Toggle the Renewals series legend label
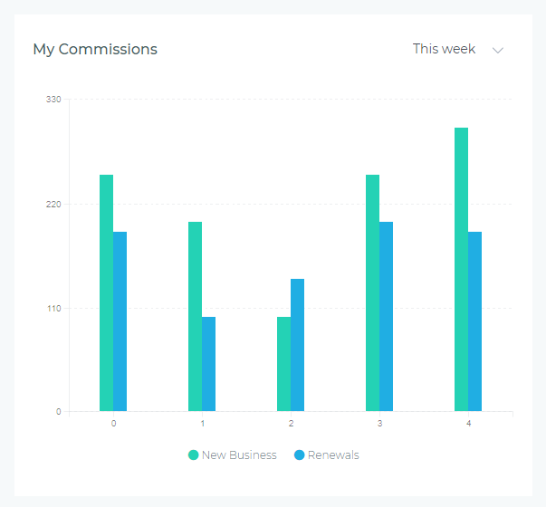The image size is (546, 507). tap(333, 455)
